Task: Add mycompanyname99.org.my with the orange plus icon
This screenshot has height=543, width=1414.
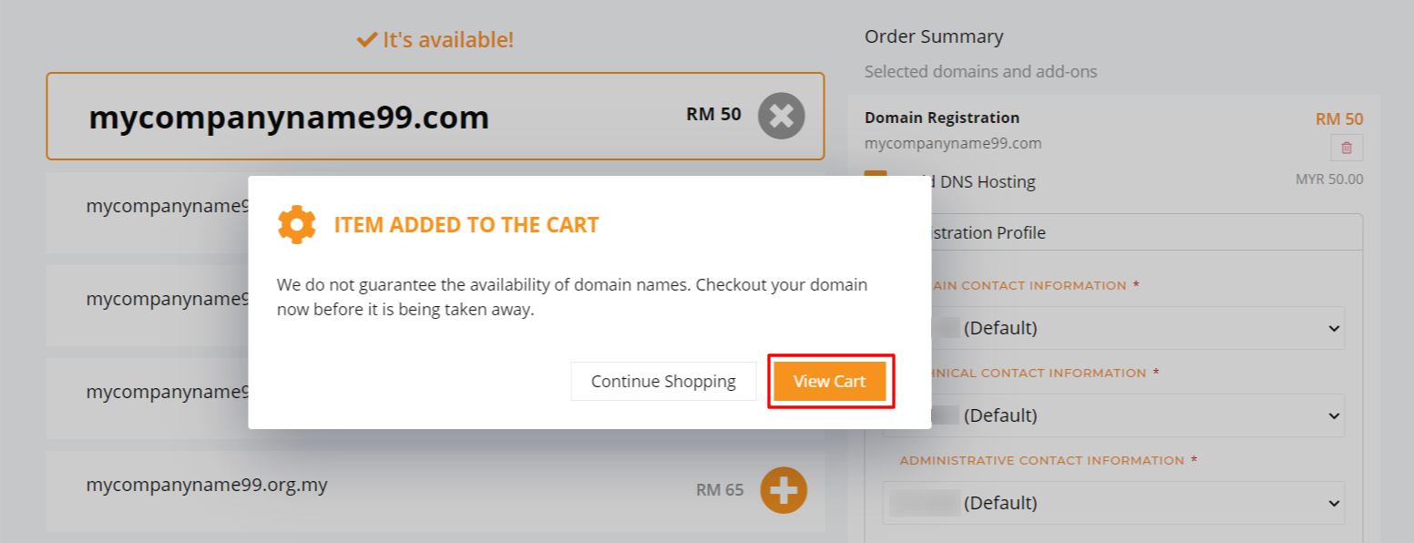Action: [784, 490]
